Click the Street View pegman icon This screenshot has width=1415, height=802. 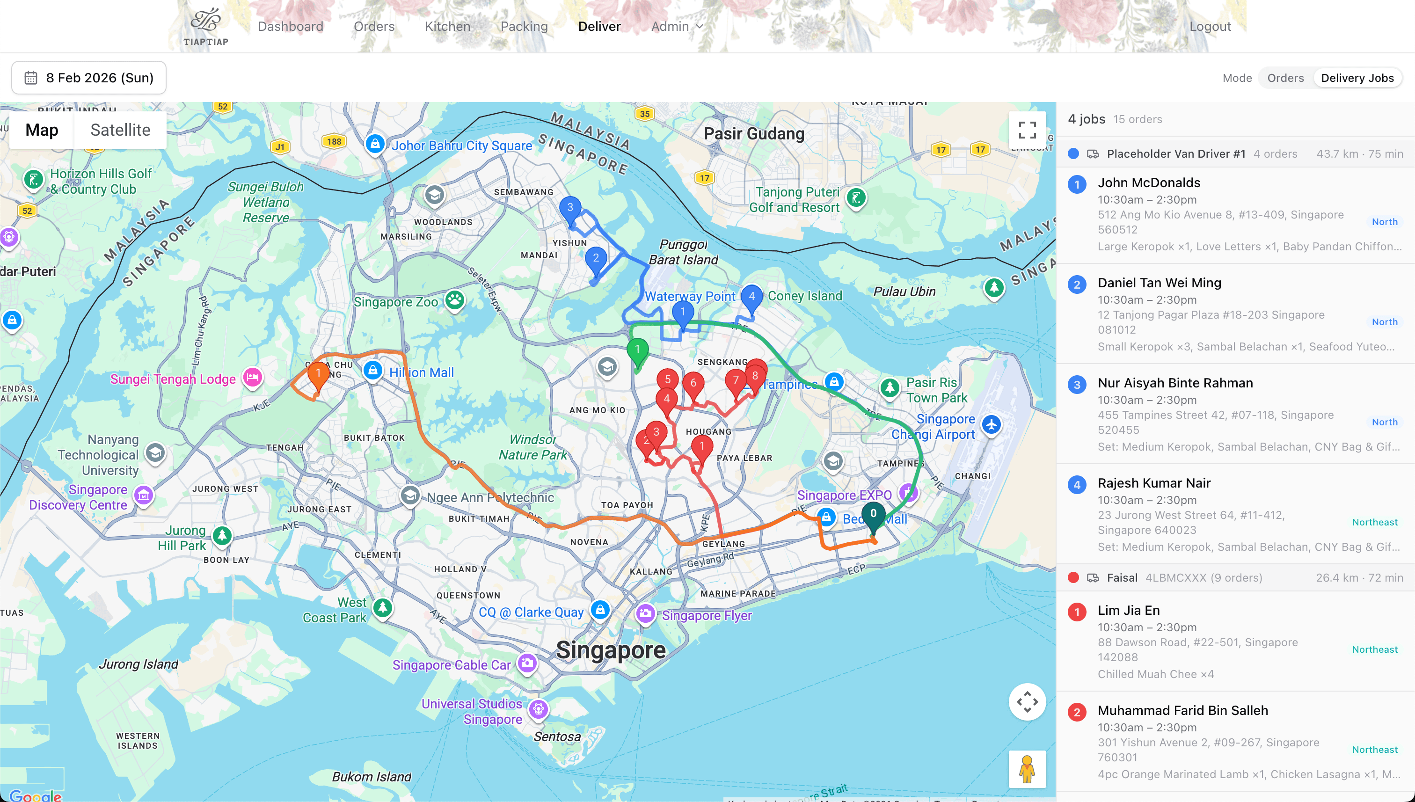pos(1027,769)
